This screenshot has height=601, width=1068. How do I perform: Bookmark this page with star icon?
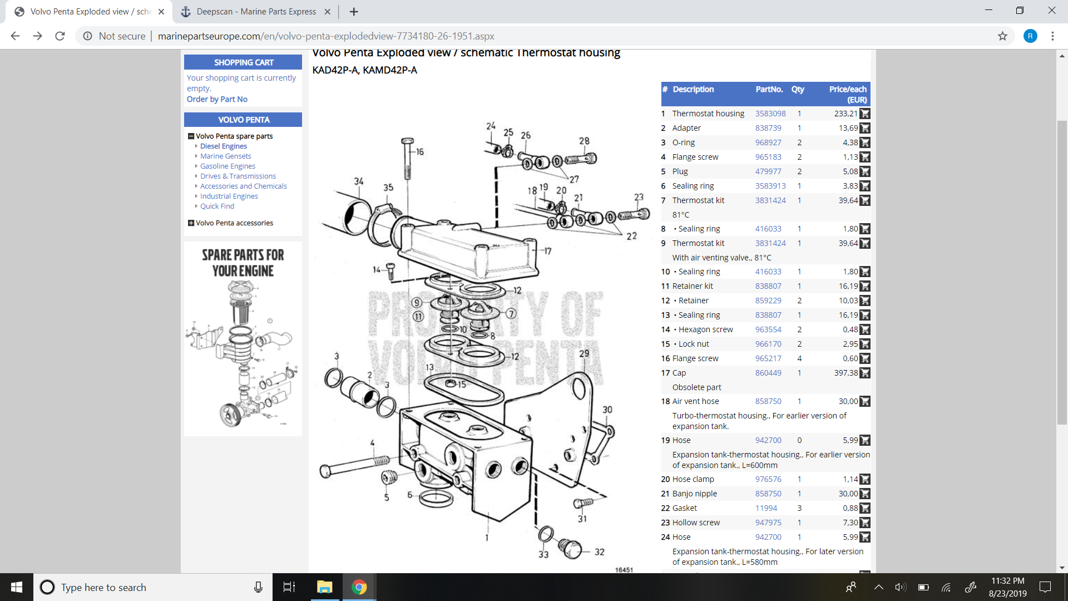(1002, 36)
